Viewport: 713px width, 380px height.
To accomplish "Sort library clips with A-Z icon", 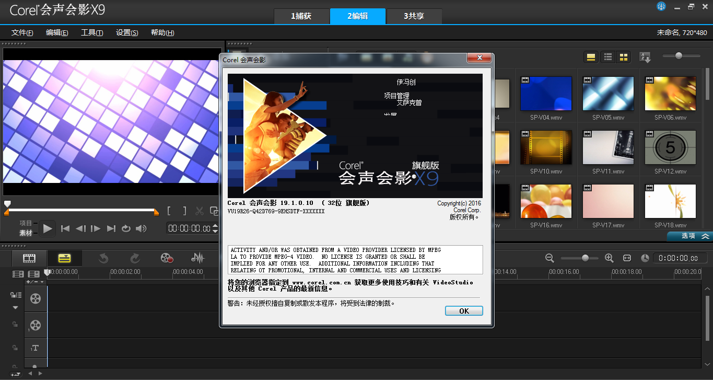I will [646, 57].
